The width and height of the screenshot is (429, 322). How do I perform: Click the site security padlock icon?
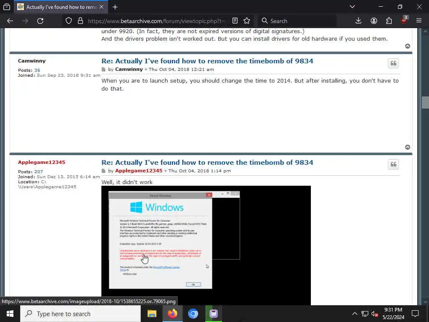[80, 21]
